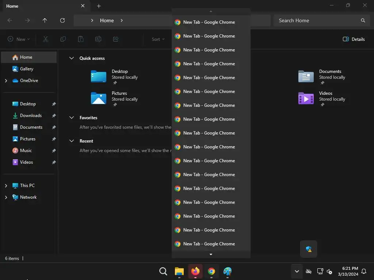Viewport: 374px width, 280px height.
Task: Refresh the Home view
Action: (x=62, y=20)
